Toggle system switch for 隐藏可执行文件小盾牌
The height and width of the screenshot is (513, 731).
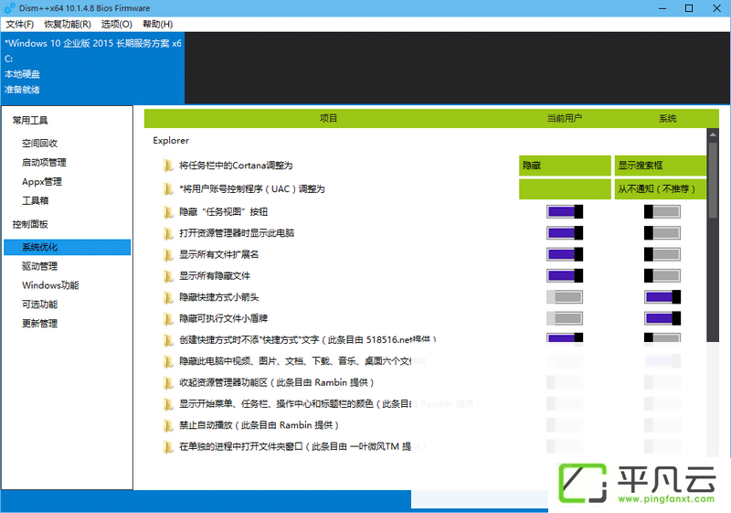click(662, 318)
